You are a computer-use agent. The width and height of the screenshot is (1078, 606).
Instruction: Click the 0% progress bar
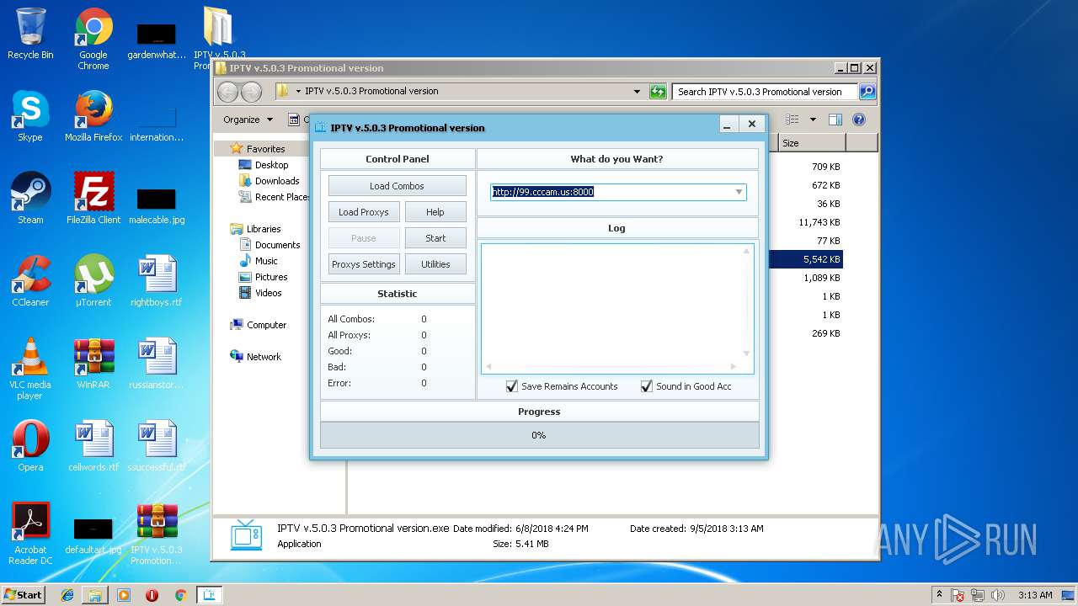tap(539, 435)
